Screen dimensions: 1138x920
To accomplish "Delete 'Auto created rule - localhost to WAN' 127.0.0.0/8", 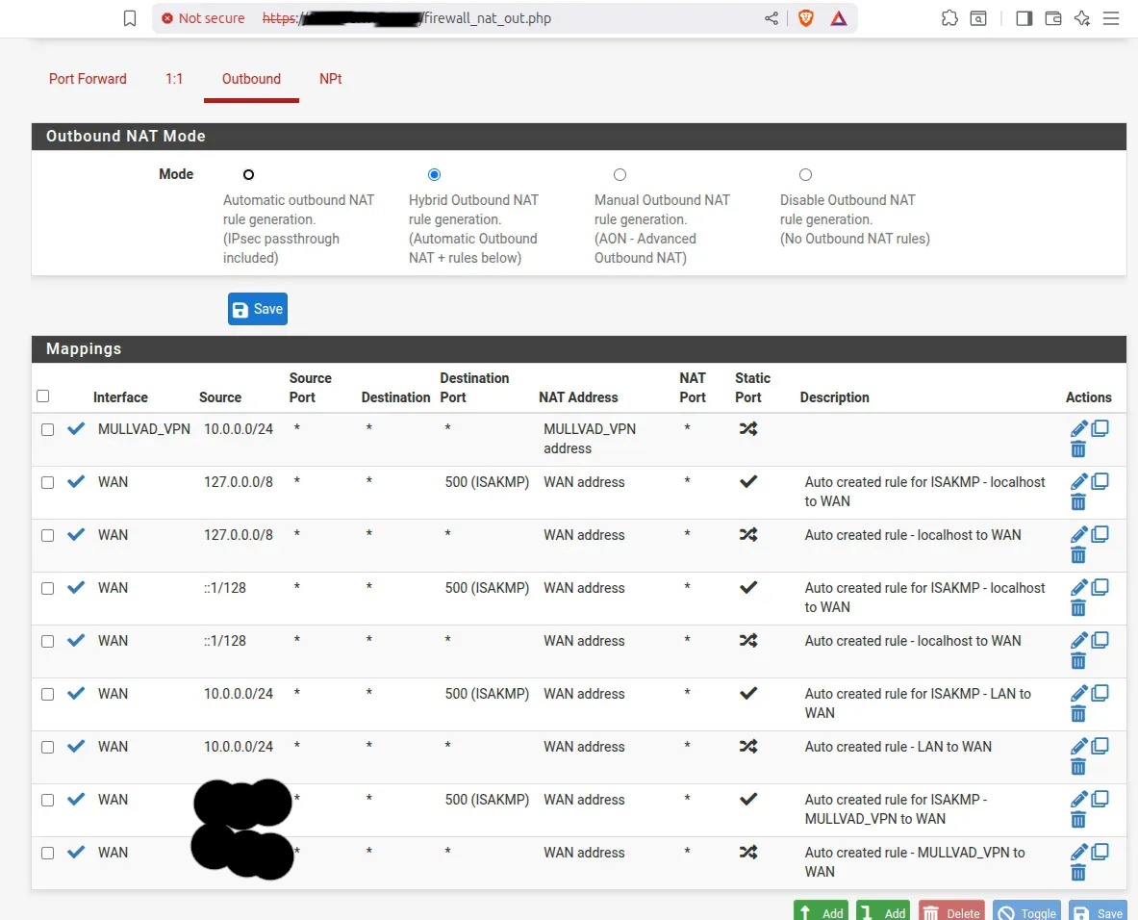I will click(x=1078, y=555).
